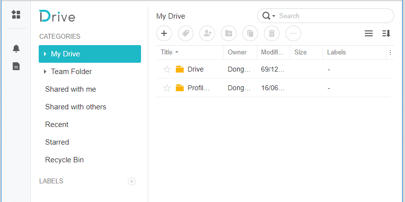Screen dimensions: 405x202
Task: Switch view with the list view icon
Action: click(369, 33)
